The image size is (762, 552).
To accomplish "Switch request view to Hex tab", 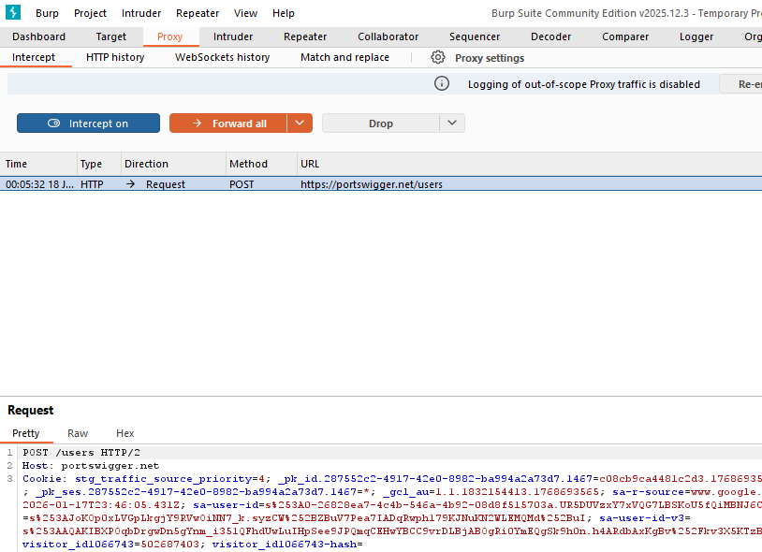I will tap(125, 433).
